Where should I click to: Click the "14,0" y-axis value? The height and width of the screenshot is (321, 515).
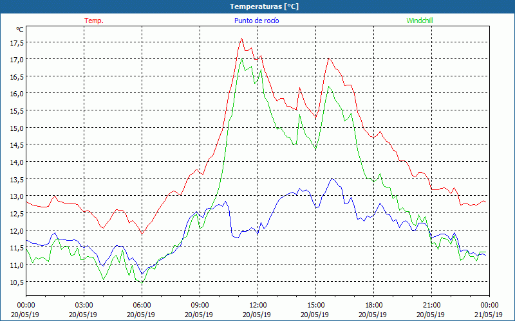pyautogui.click(x=17, y=162)
